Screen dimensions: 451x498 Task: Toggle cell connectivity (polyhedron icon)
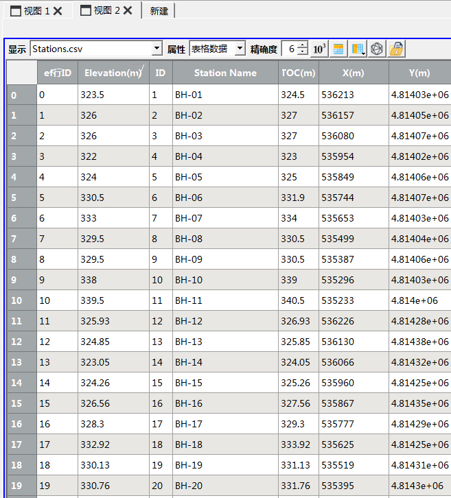(x=377, y=49)
